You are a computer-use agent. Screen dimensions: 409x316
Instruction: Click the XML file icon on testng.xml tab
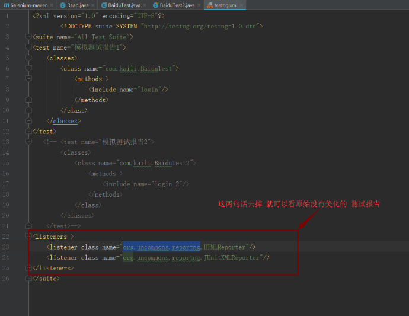pos(210,5)
